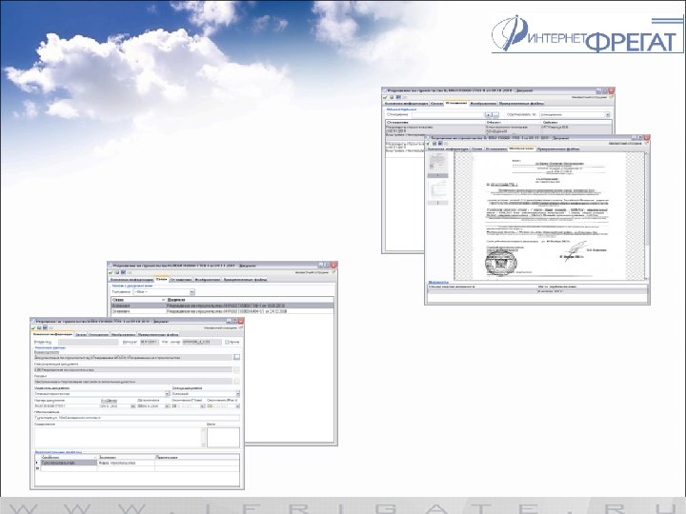Open Изображения tab in Связи window
The image size is (686, 514).
click(x=208, y=279)
